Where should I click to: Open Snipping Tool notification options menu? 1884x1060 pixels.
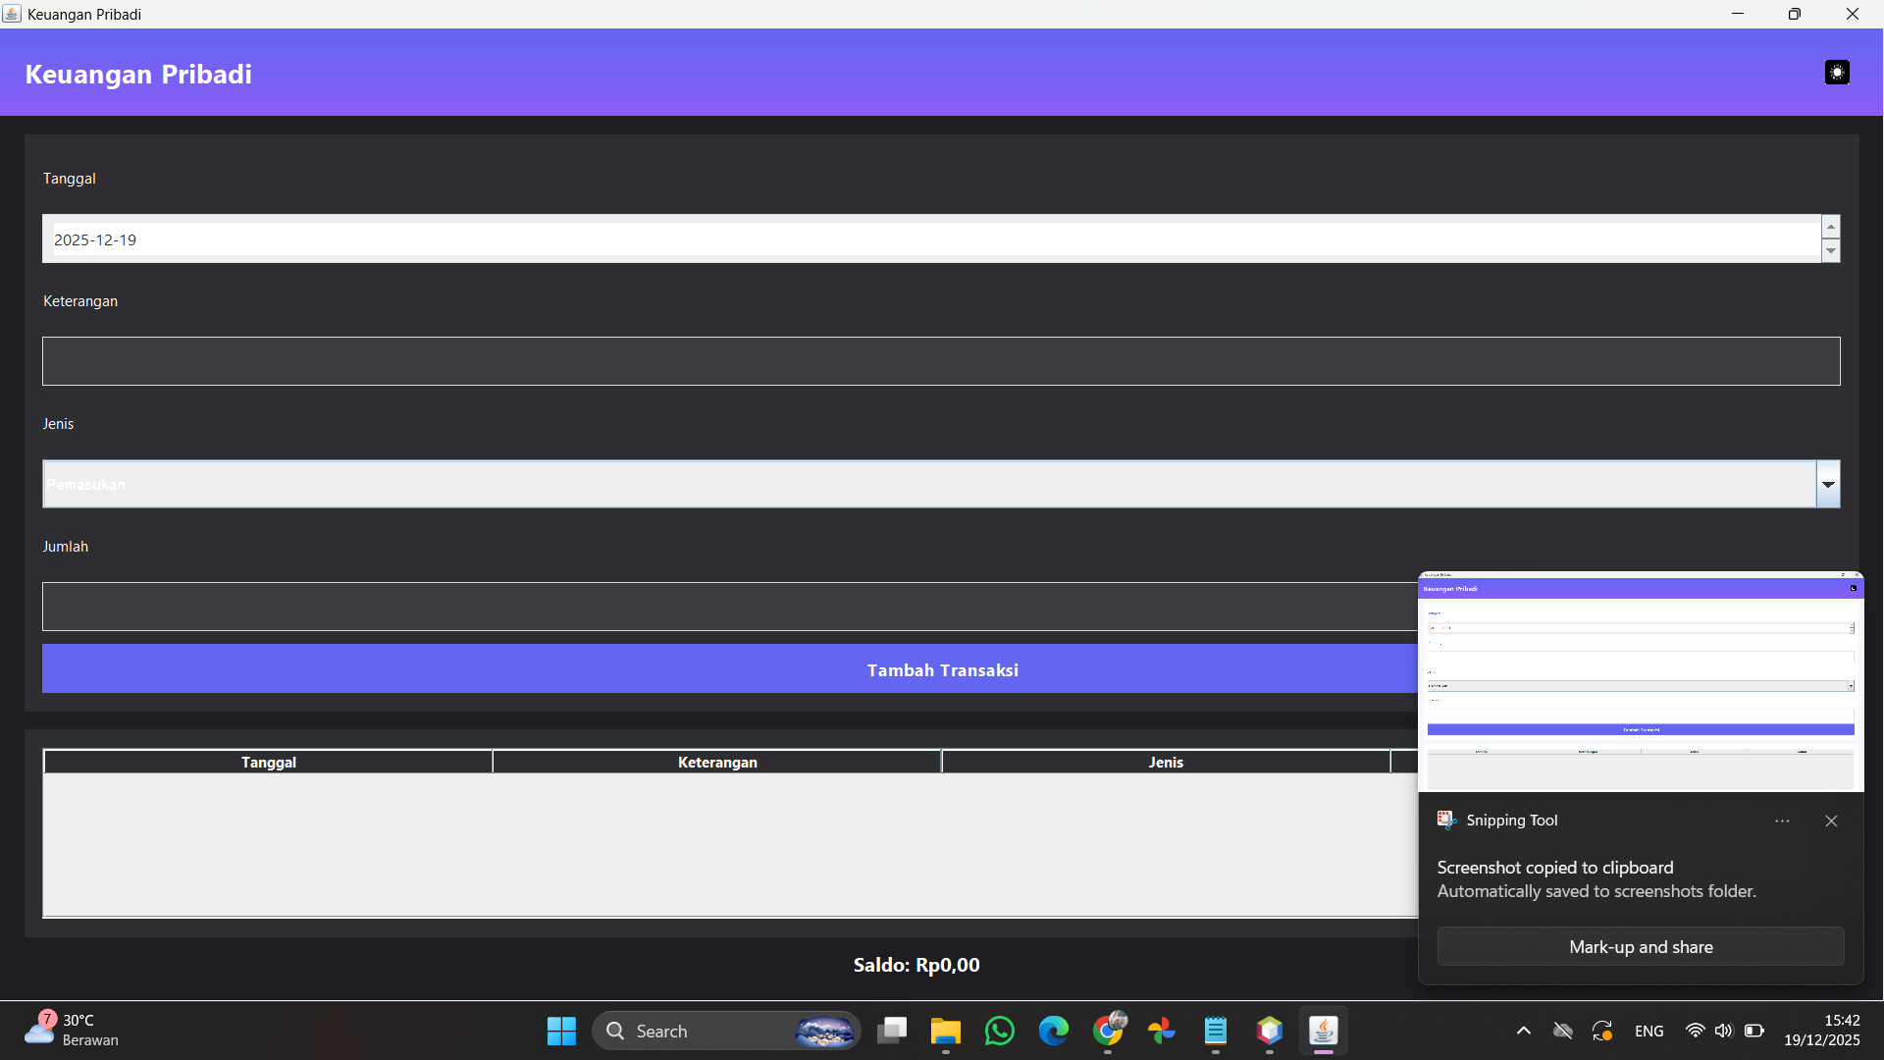coord(1782,821)
